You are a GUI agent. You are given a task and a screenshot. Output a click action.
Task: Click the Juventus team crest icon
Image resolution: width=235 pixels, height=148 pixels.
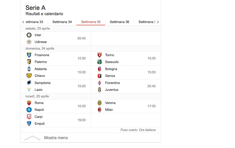coord(100,90)
